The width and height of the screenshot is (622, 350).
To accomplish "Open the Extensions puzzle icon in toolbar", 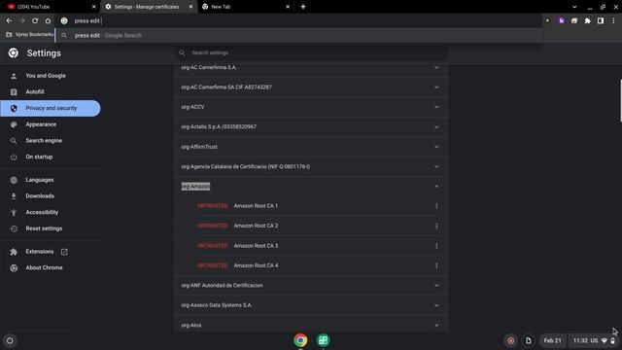I will coord(587,20).
